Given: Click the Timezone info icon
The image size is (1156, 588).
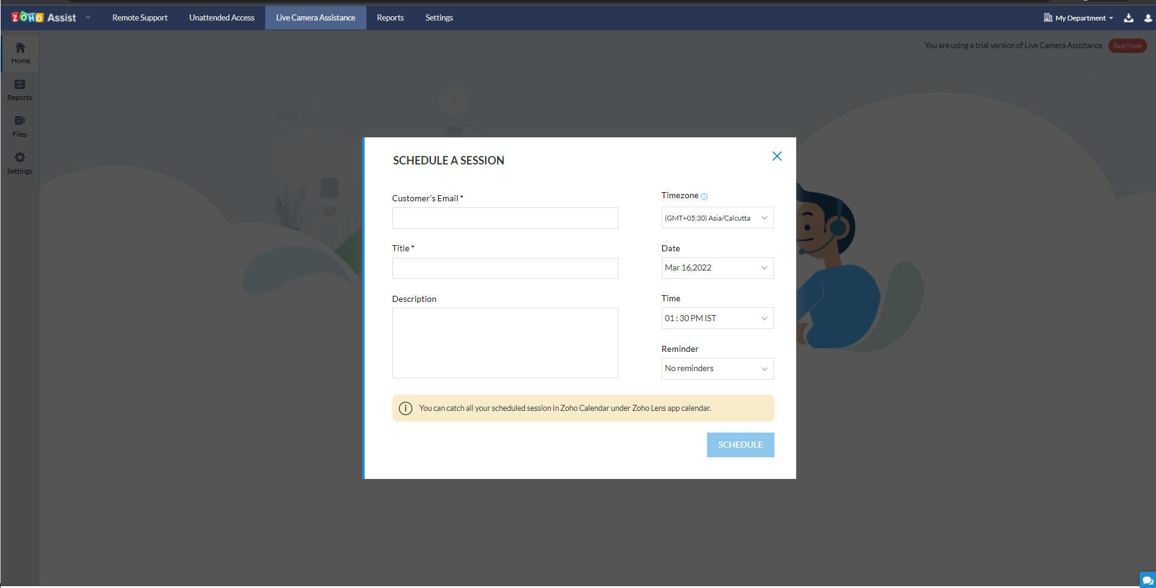Looking at the screenshot, I should coord(704,196).
